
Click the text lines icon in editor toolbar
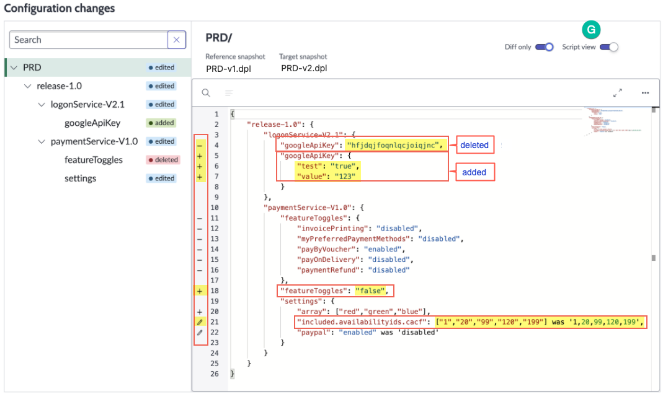coord(229,92)
